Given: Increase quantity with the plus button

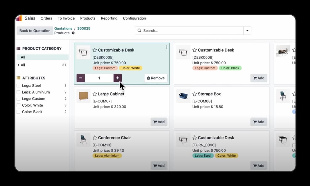Looking at the screenshot, I should click(x=117, y=78).
